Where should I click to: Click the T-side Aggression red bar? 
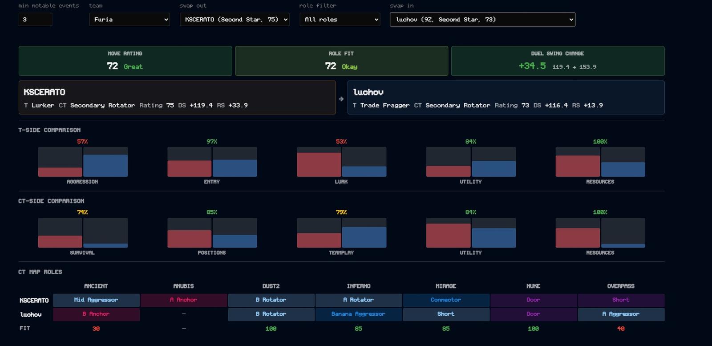60,172
